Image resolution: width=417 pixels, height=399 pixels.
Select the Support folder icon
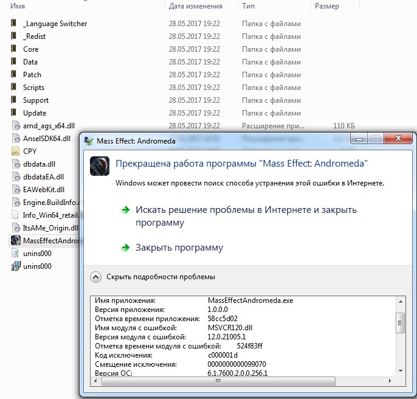(14, 100)
